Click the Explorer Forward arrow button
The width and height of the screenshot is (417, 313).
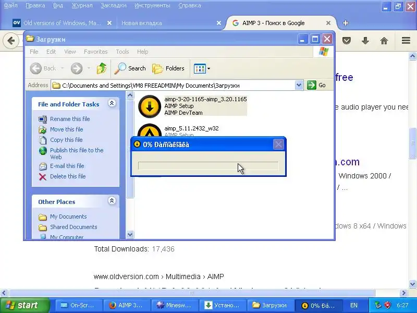click(x=77, y=68)
